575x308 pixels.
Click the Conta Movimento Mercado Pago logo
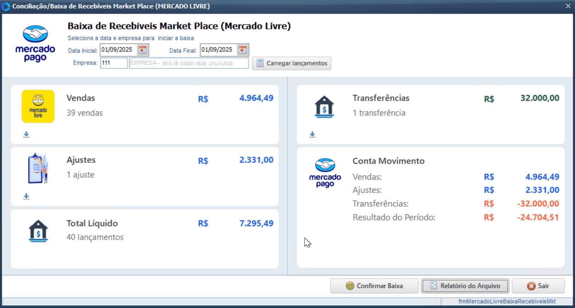325,173
